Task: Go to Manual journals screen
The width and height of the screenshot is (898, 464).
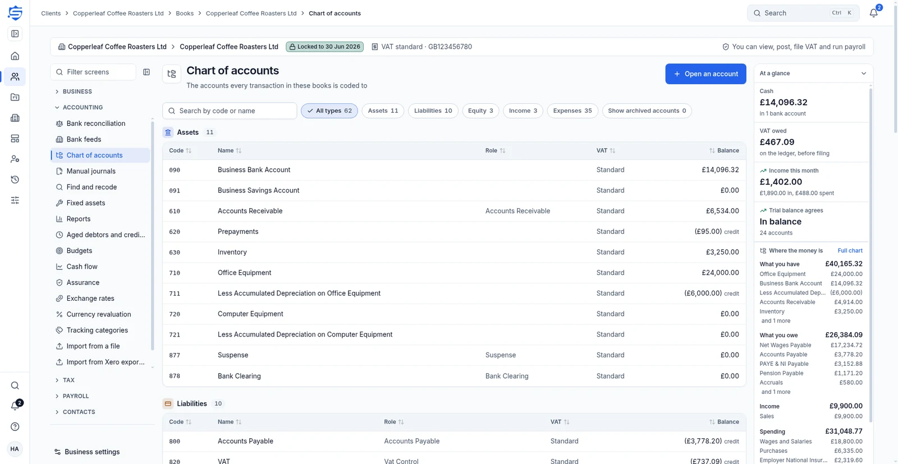Action: [100, 171]
